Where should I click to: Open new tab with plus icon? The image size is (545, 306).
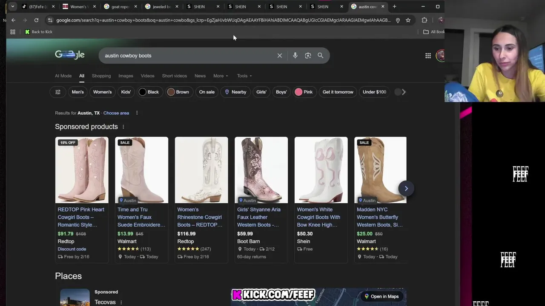click(x=394, y=6)
